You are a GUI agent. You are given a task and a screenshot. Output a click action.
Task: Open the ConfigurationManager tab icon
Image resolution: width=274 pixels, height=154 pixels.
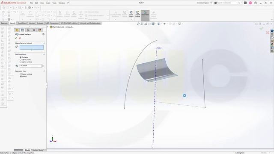pos(28,30)
